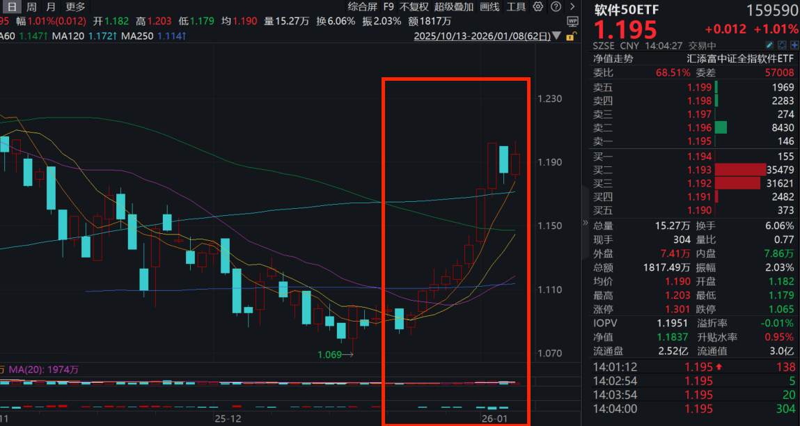Open the 超级叠加 overlay menu
800x426 pixels.
point(454,7)
